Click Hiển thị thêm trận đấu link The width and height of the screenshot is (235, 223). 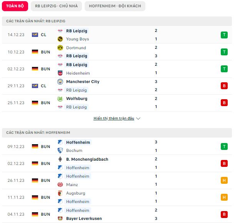click(114, 118)
